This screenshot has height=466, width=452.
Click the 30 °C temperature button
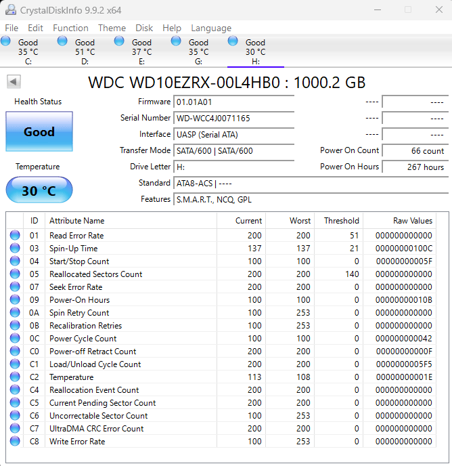39,190
